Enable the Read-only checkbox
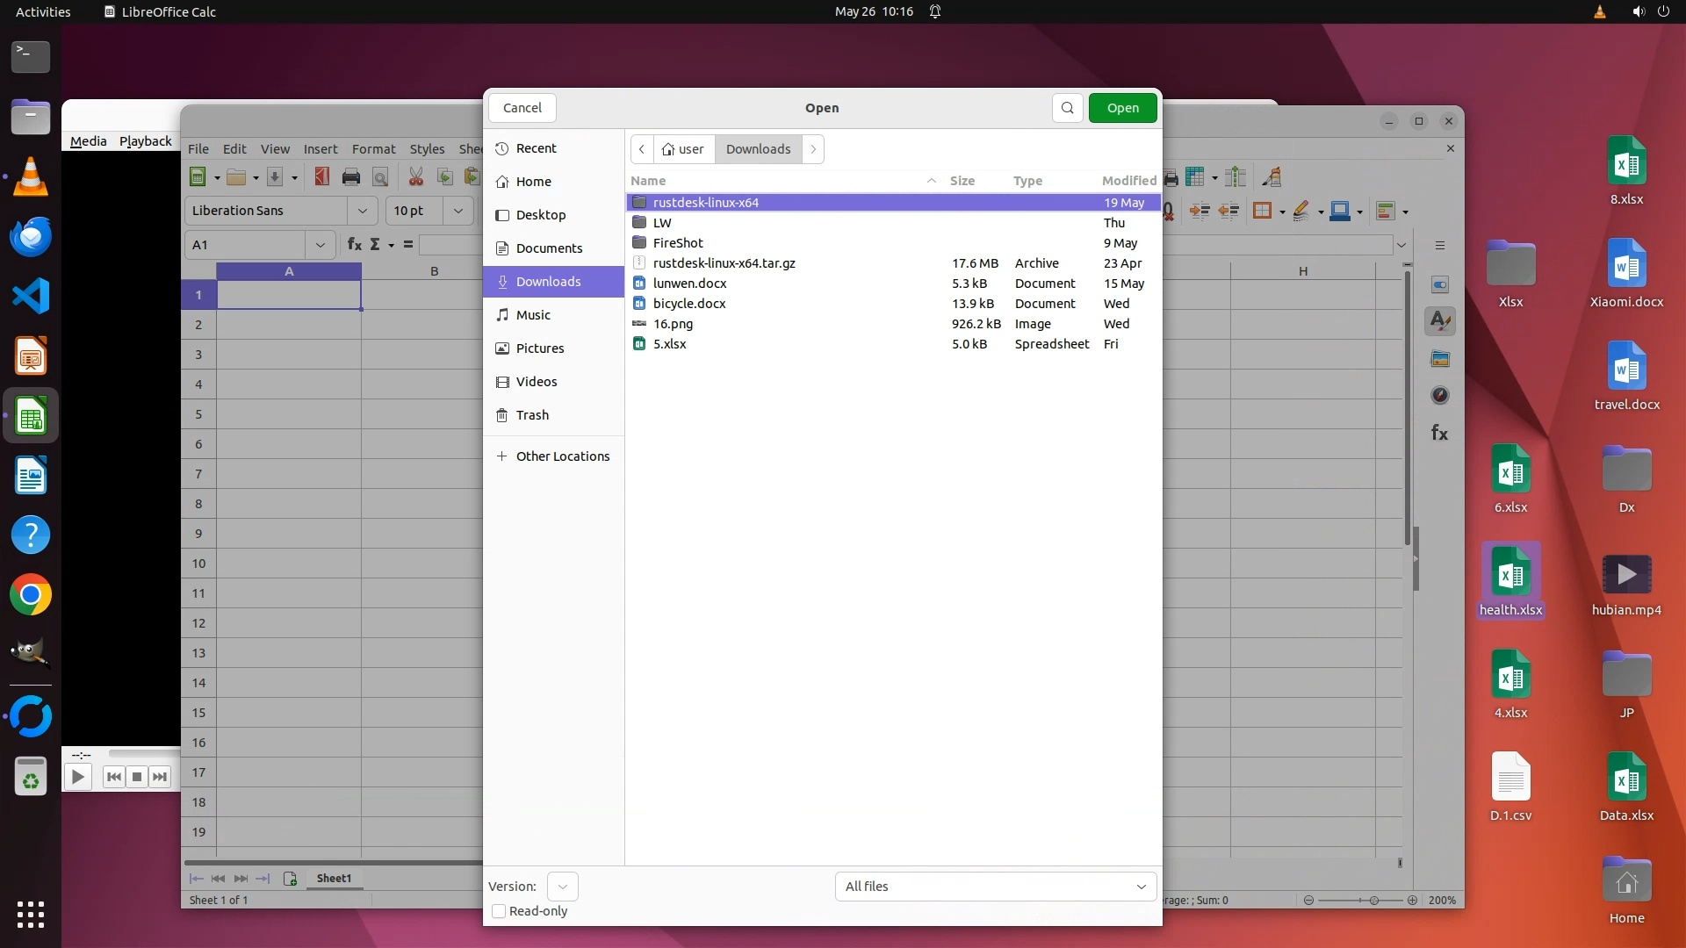1686x948 pixels. tap(499, 911)
